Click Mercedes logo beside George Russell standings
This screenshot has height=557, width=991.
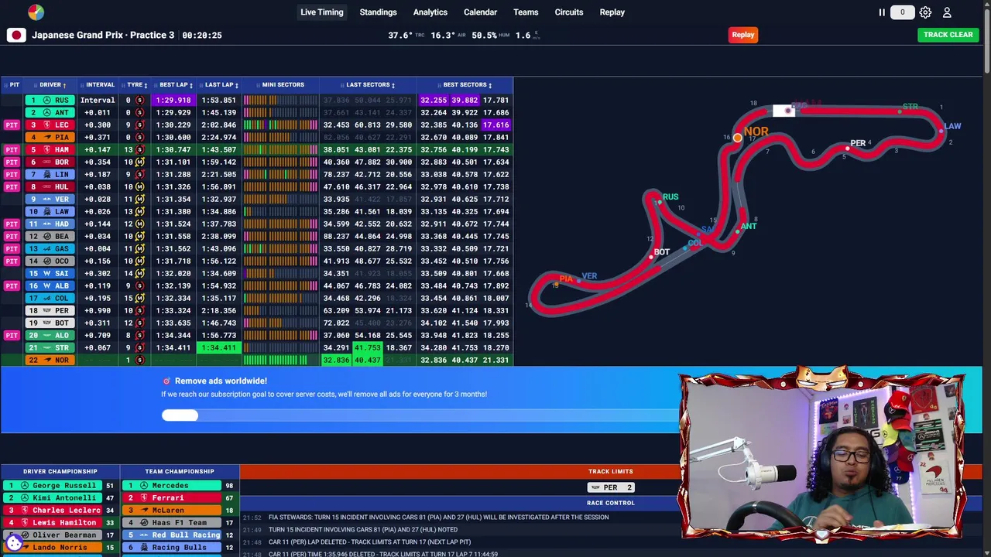(25, 485)
